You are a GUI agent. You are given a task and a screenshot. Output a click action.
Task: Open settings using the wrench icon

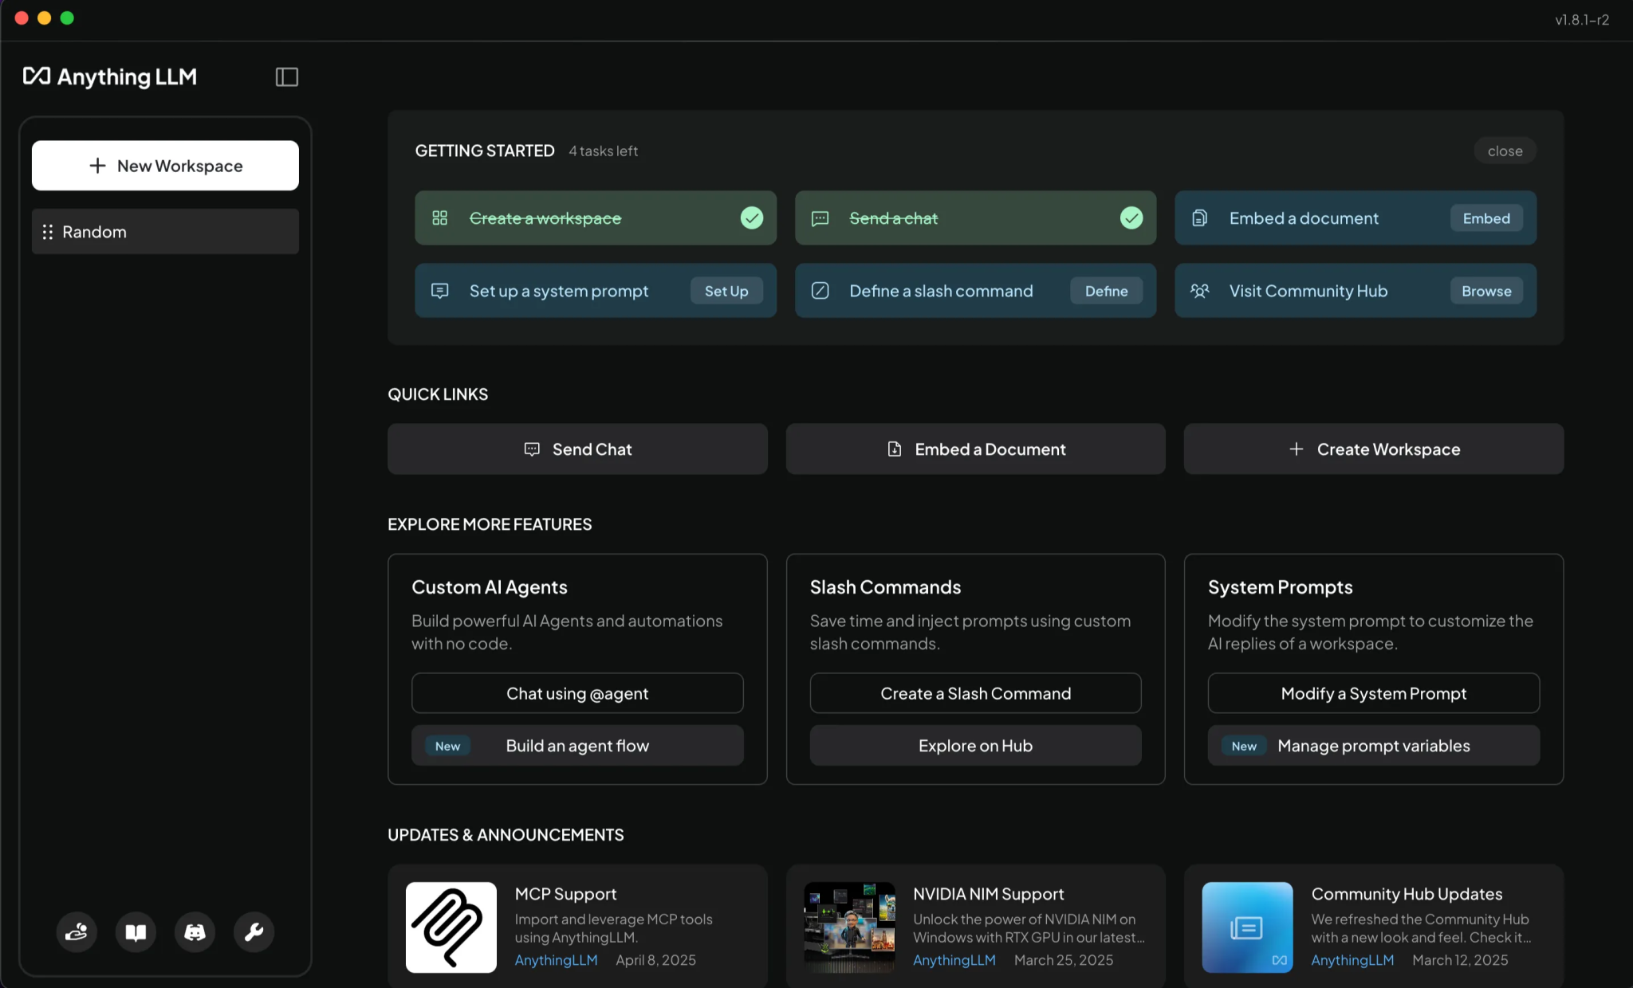pyautogui.click(x=254, y=931)
